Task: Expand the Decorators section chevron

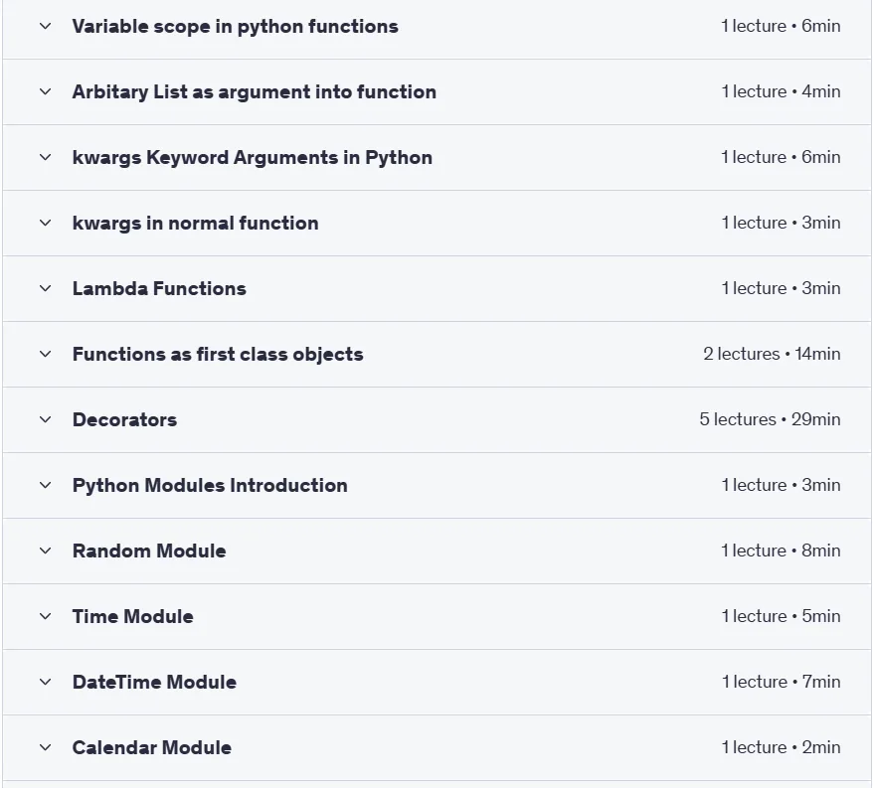Action: (x=46, y=419)
